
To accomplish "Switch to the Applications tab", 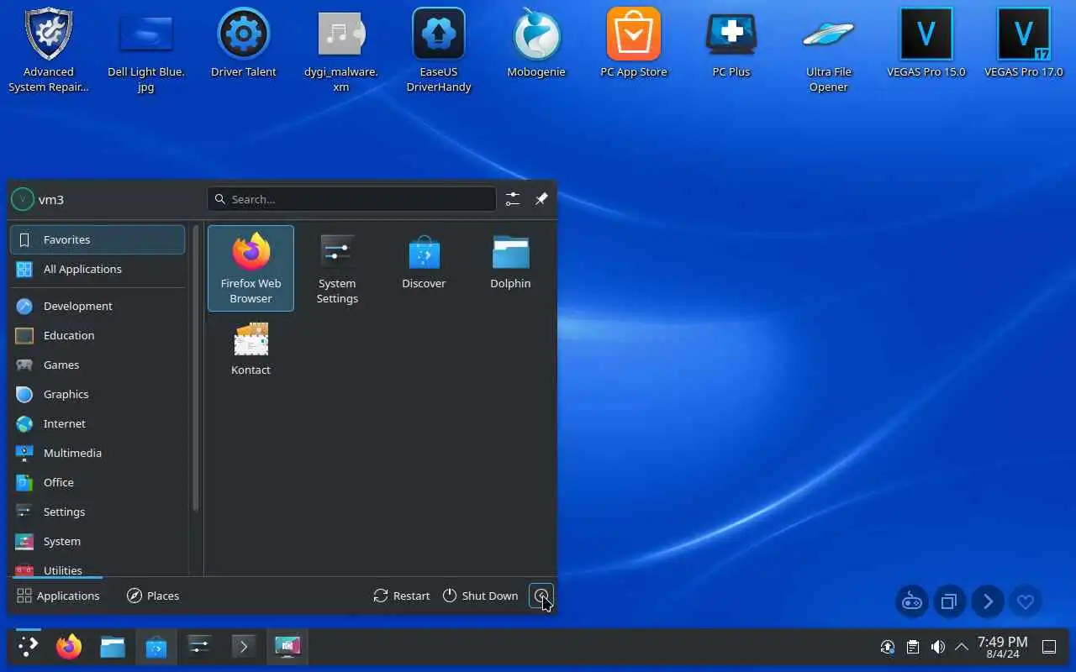I will click(x=58, y=596).
